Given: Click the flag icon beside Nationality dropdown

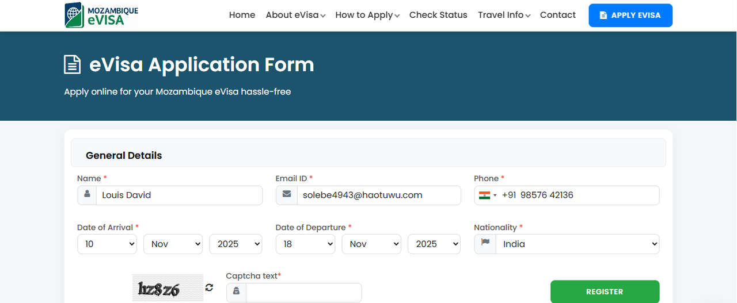Looking at the screenshot, I should pyautogui.click(x=485, y=243).
